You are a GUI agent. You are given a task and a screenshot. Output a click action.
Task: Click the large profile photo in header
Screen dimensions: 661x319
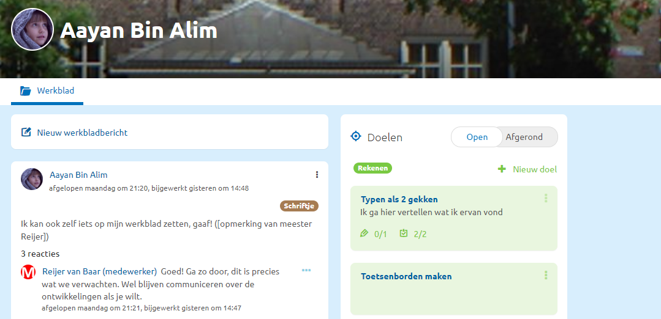click(x=32, y=29)
